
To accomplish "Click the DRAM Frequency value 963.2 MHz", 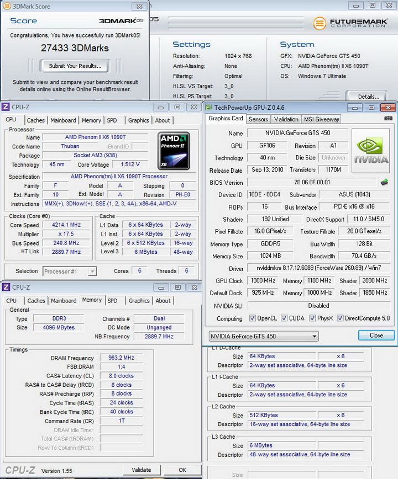I will (x=122, y=358).
